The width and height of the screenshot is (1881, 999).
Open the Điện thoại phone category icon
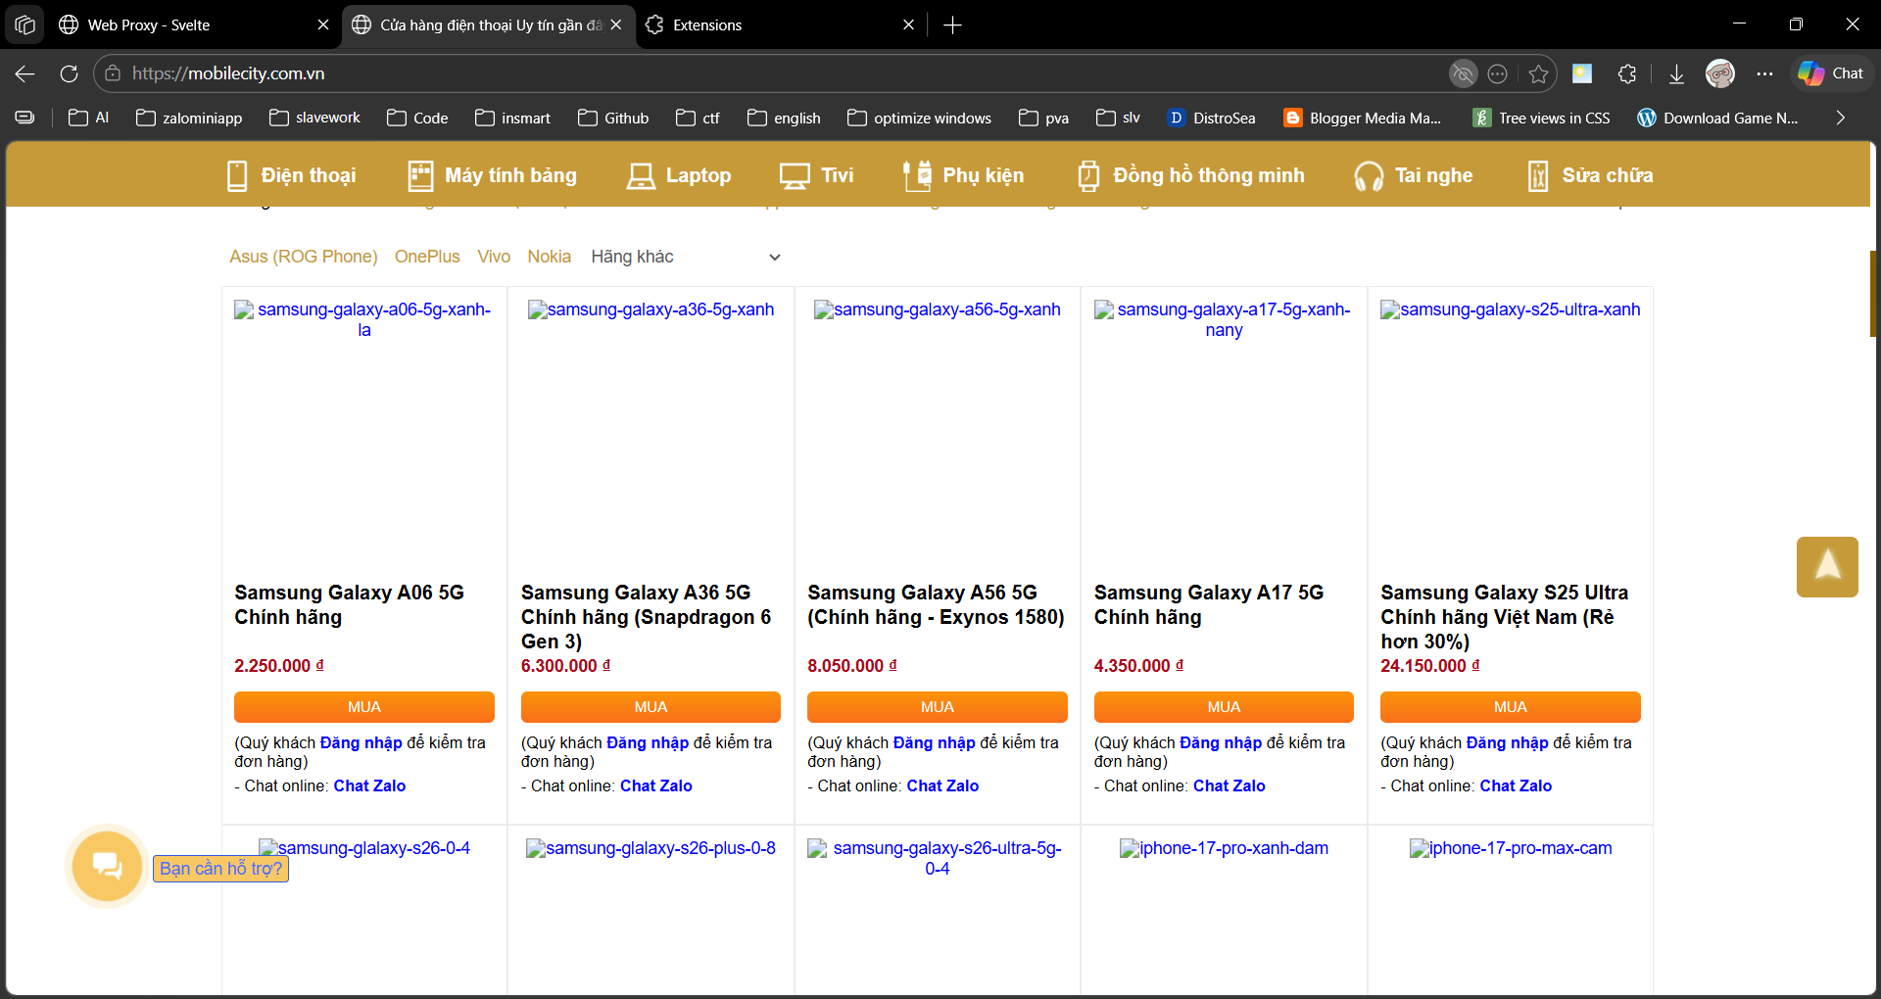[x=237, y=175]
